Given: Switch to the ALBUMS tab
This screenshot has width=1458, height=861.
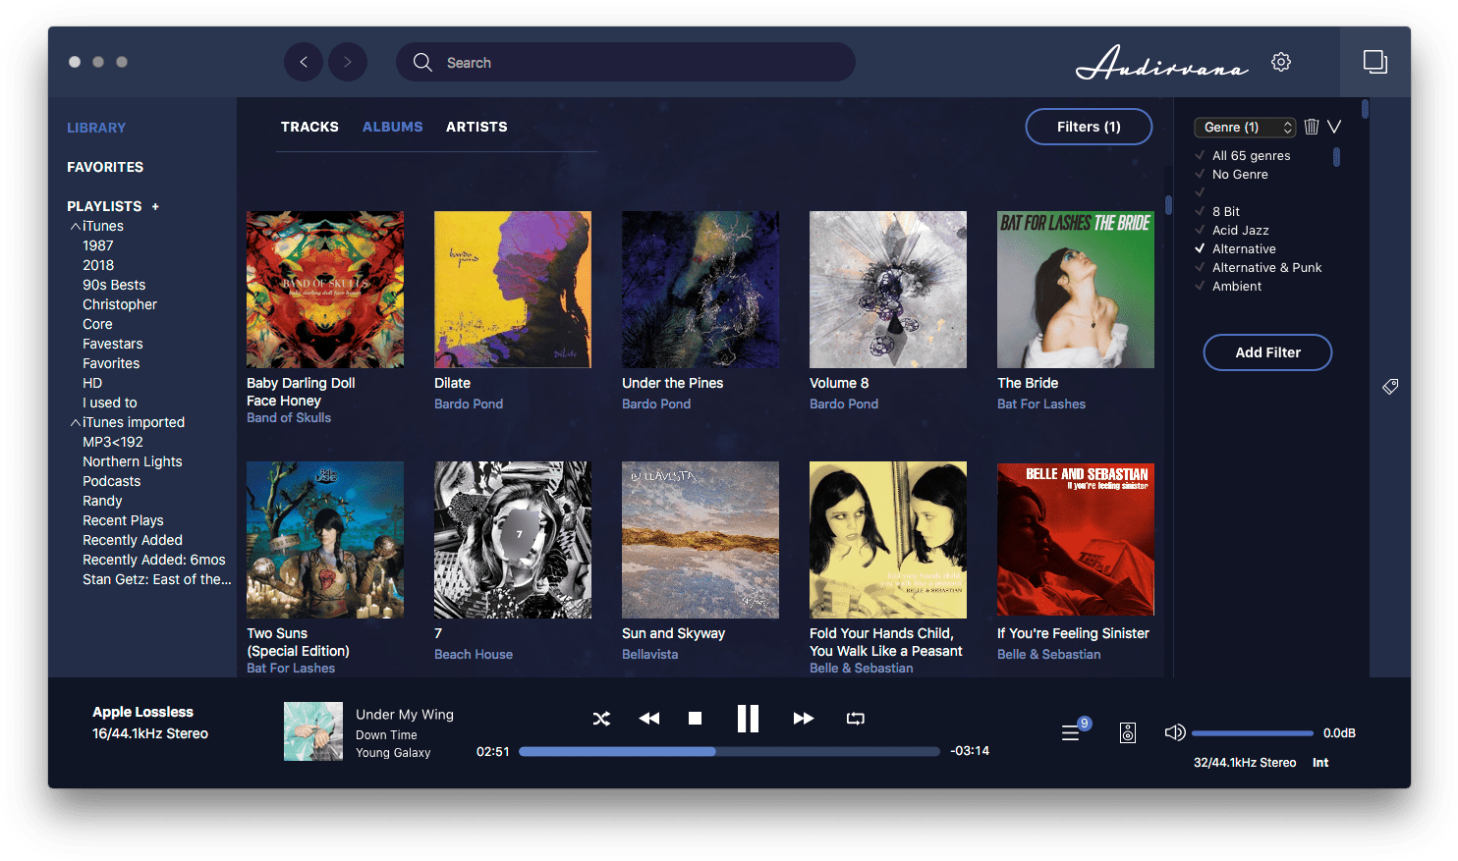Looking at the screenshot, I should click(x=392, y=127).
